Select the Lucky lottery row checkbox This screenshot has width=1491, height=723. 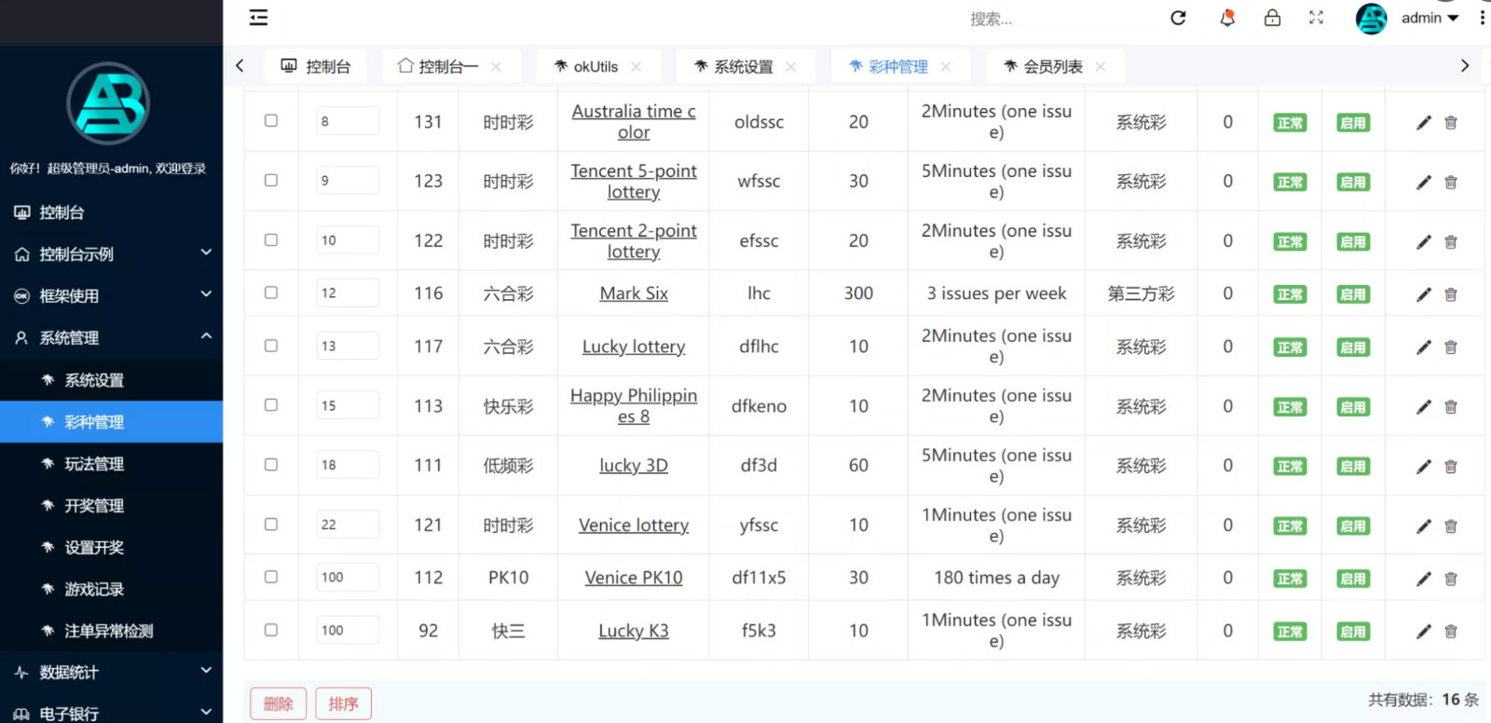click(271, 346)
